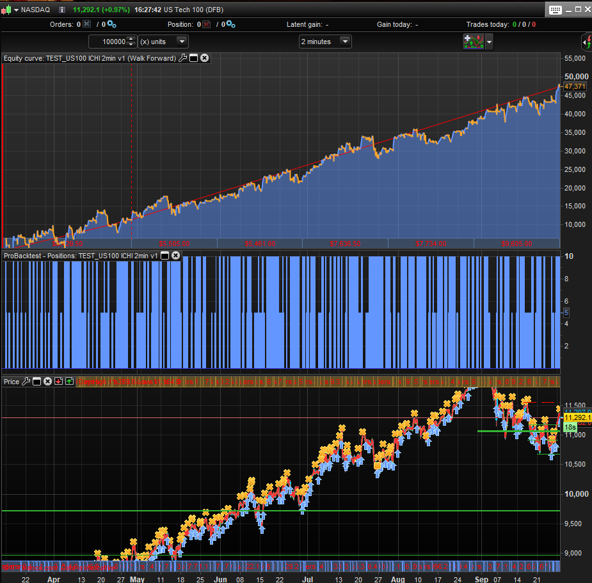The width and height of the screenshot is (592, 583).
Task: Click the Trades today counter
Action: (500, 24)
